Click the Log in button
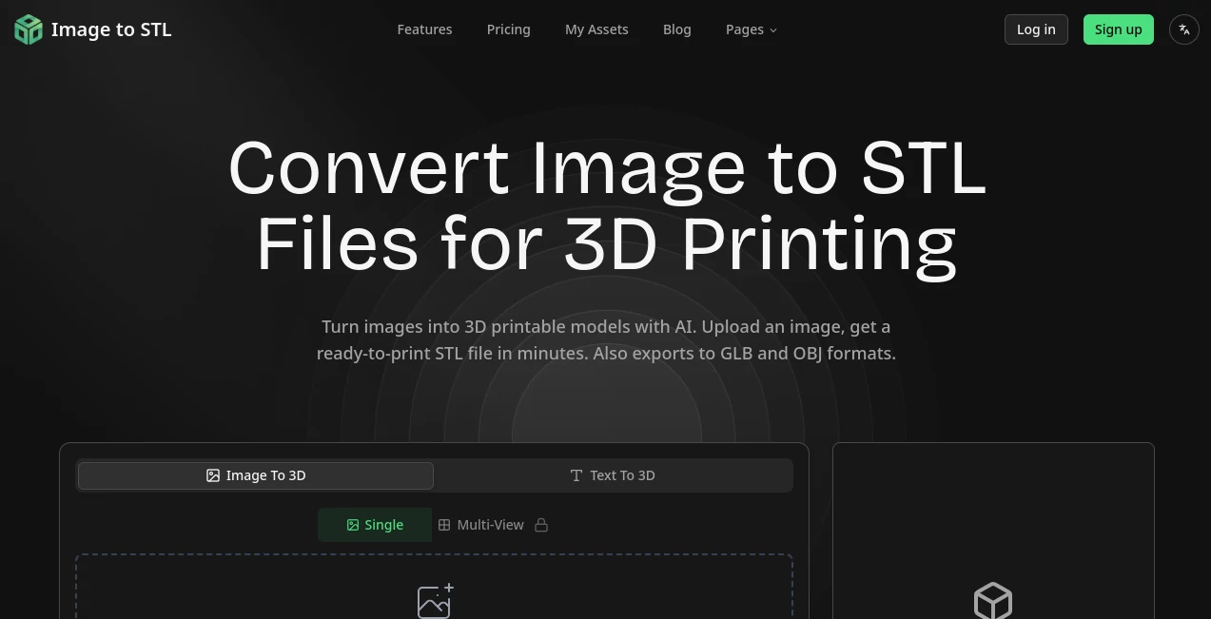Screen dimensions: 1211x619 1036,29
